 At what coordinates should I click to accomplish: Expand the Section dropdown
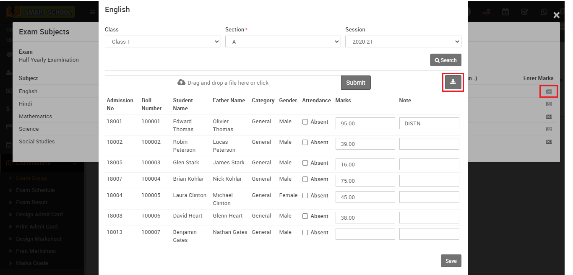[283, 42]
